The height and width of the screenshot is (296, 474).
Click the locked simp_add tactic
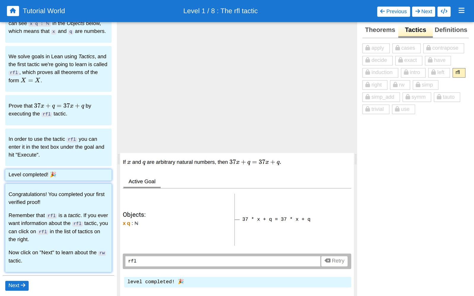(381, 97)
